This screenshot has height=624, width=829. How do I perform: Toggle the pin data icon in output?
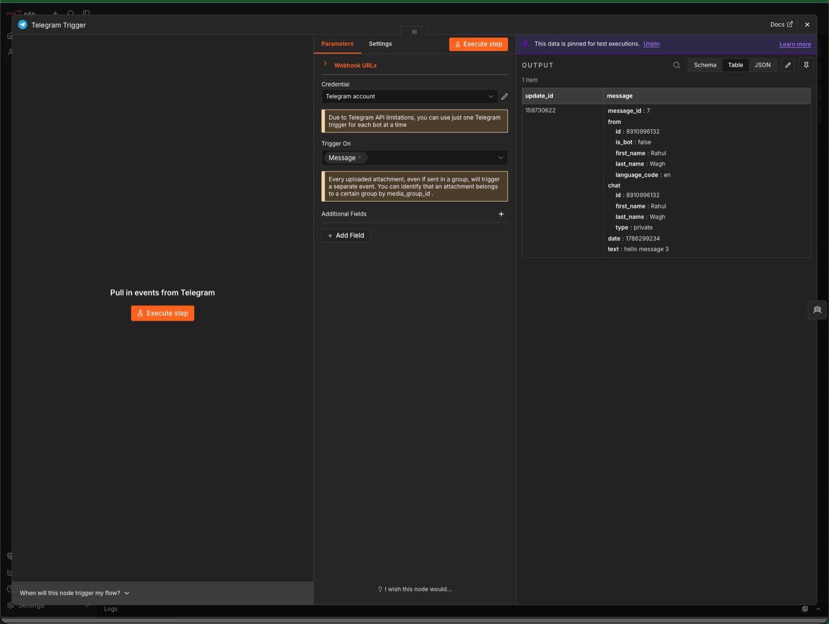(x=806, y=65)
